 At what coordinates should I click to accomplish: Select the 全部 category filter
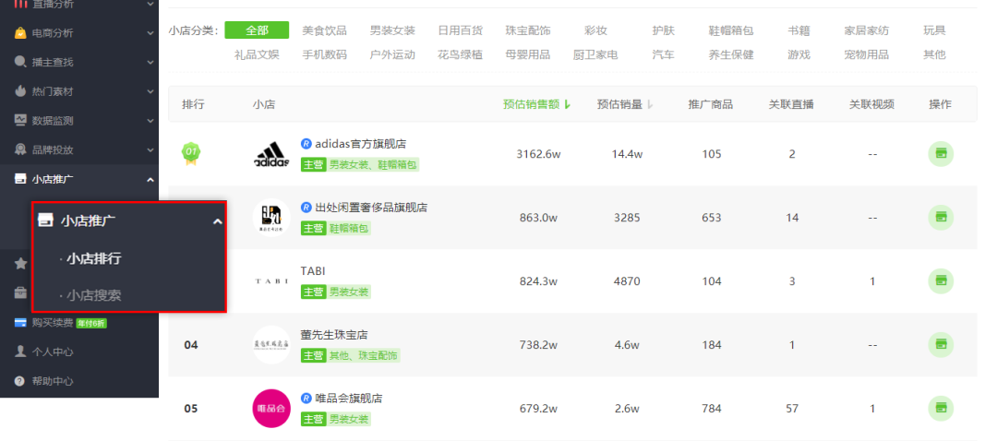click(x=257, y=30)
